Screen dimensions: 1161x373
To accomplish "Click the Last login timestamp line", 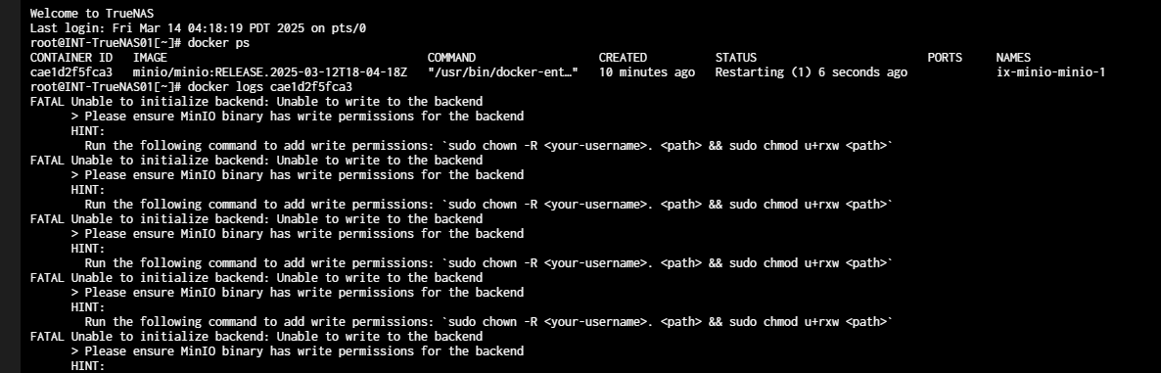I will [198, 28].
